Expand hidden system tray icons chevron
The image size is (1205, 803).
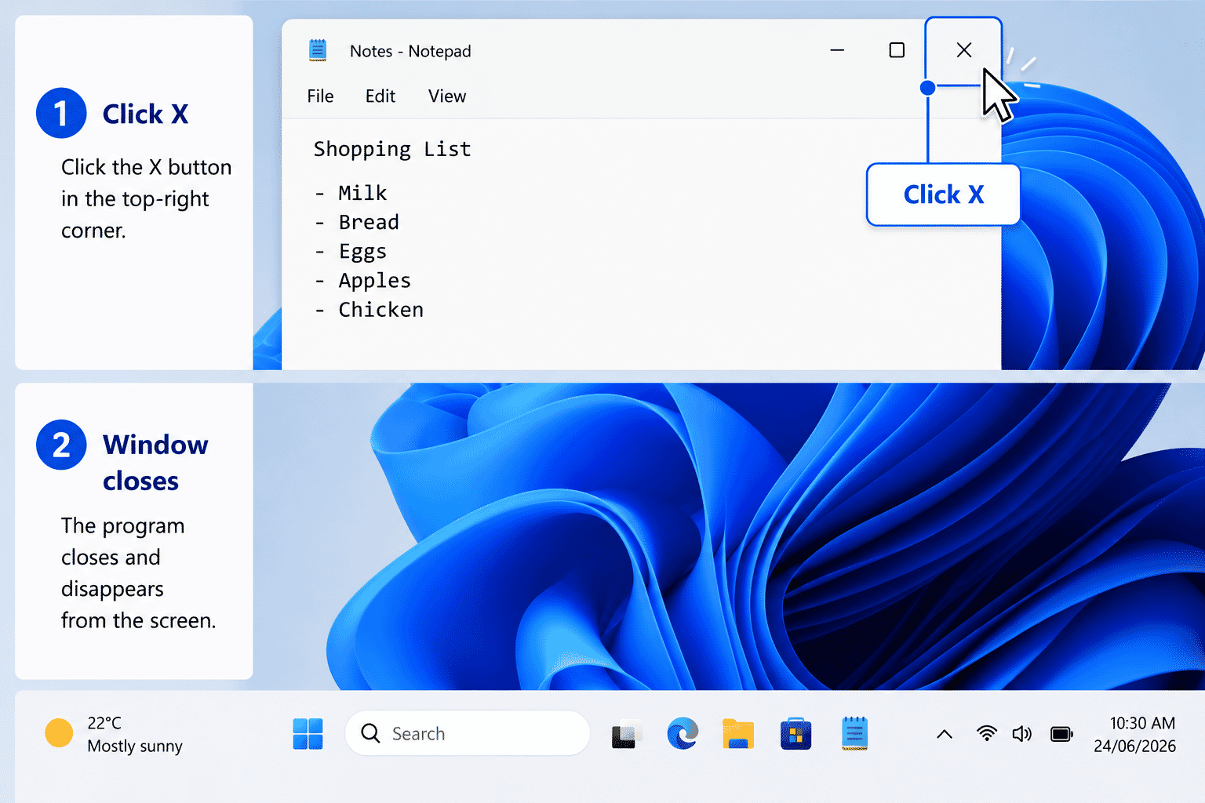click(945, 735)
